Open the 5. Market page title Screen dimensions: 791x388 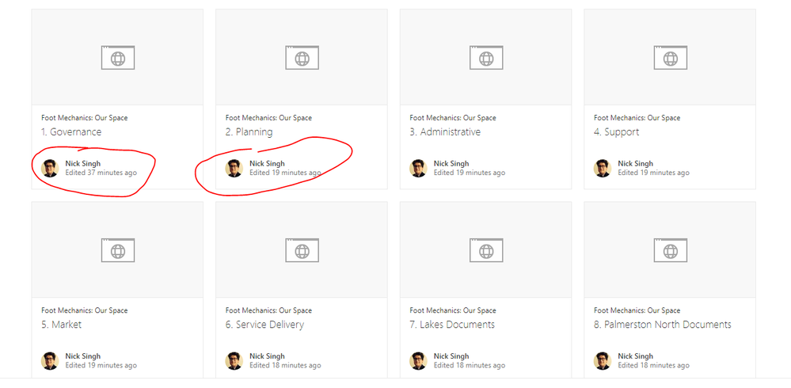click(61, 325)
